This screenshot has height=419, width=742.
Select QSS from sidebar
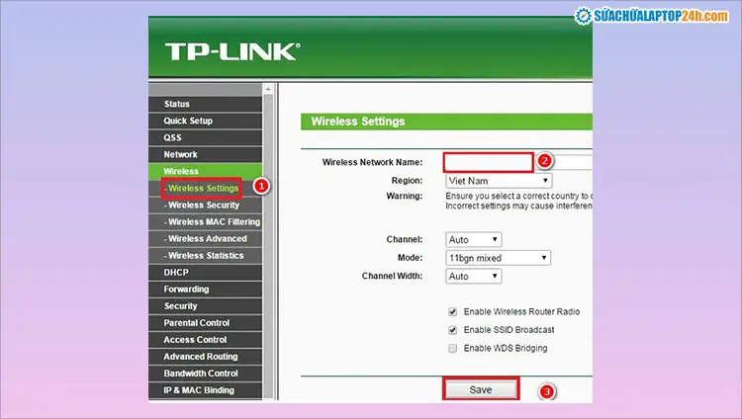(205, 137)
